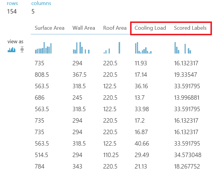Click Scored Labels value 34.573048
Image resolution: width=219 pixels, height=175 pixels.
tap(187, 155)
